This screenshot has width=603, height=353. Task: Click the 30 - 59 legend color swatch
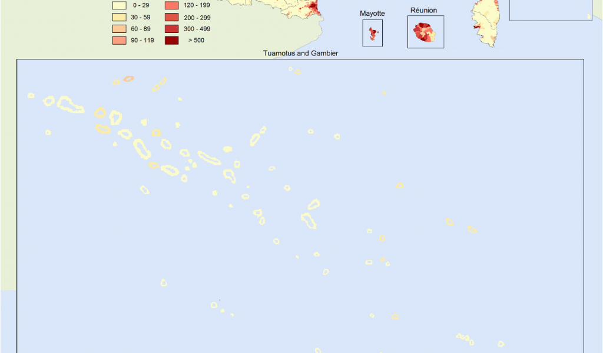pyautogui.click(x=119, y=17)
